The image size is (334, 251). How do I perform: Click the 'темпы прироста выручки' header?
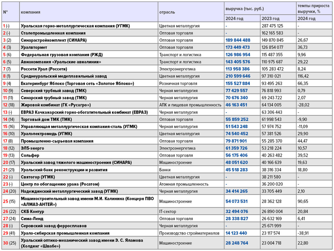(x=313, y=8)
